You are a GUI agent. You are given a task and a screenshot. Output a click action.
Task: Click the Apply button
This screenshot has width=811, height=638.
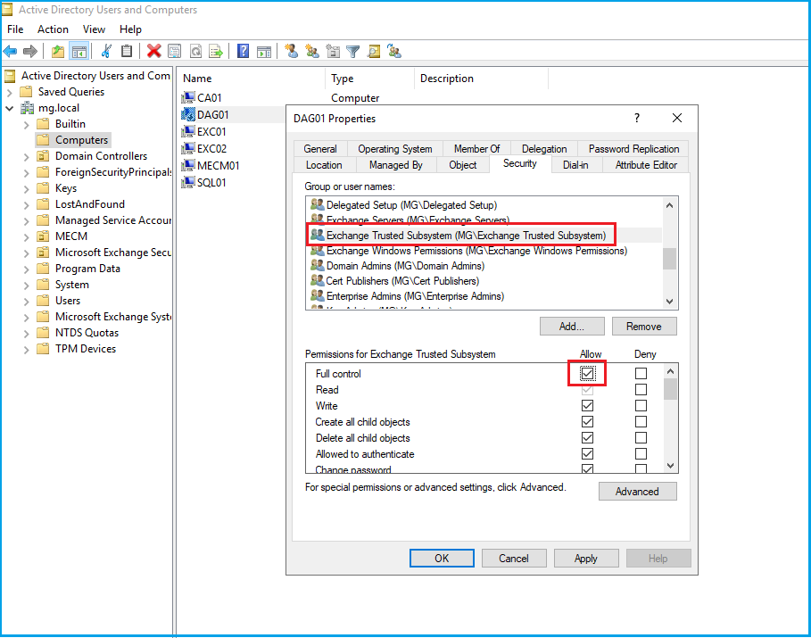[585, 559]
